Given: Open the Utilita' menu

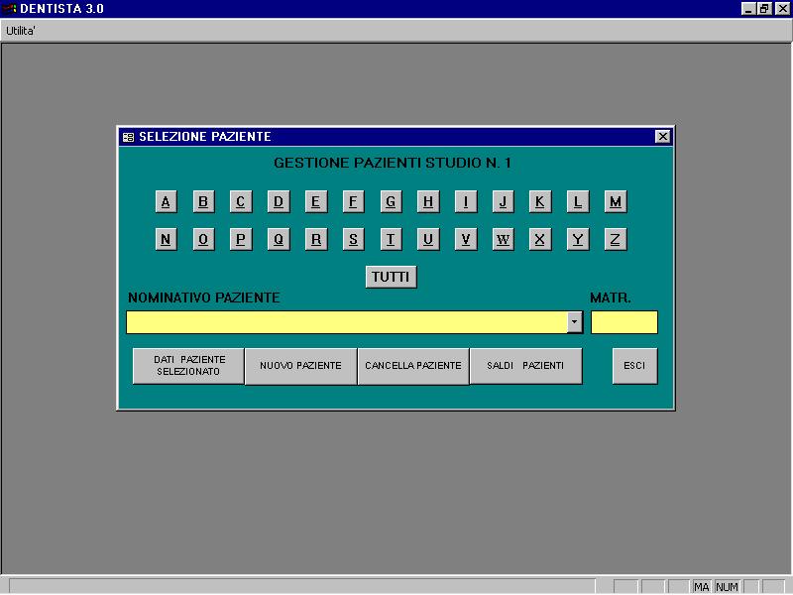Looking at the screenshot, I should tap(20, 31).
